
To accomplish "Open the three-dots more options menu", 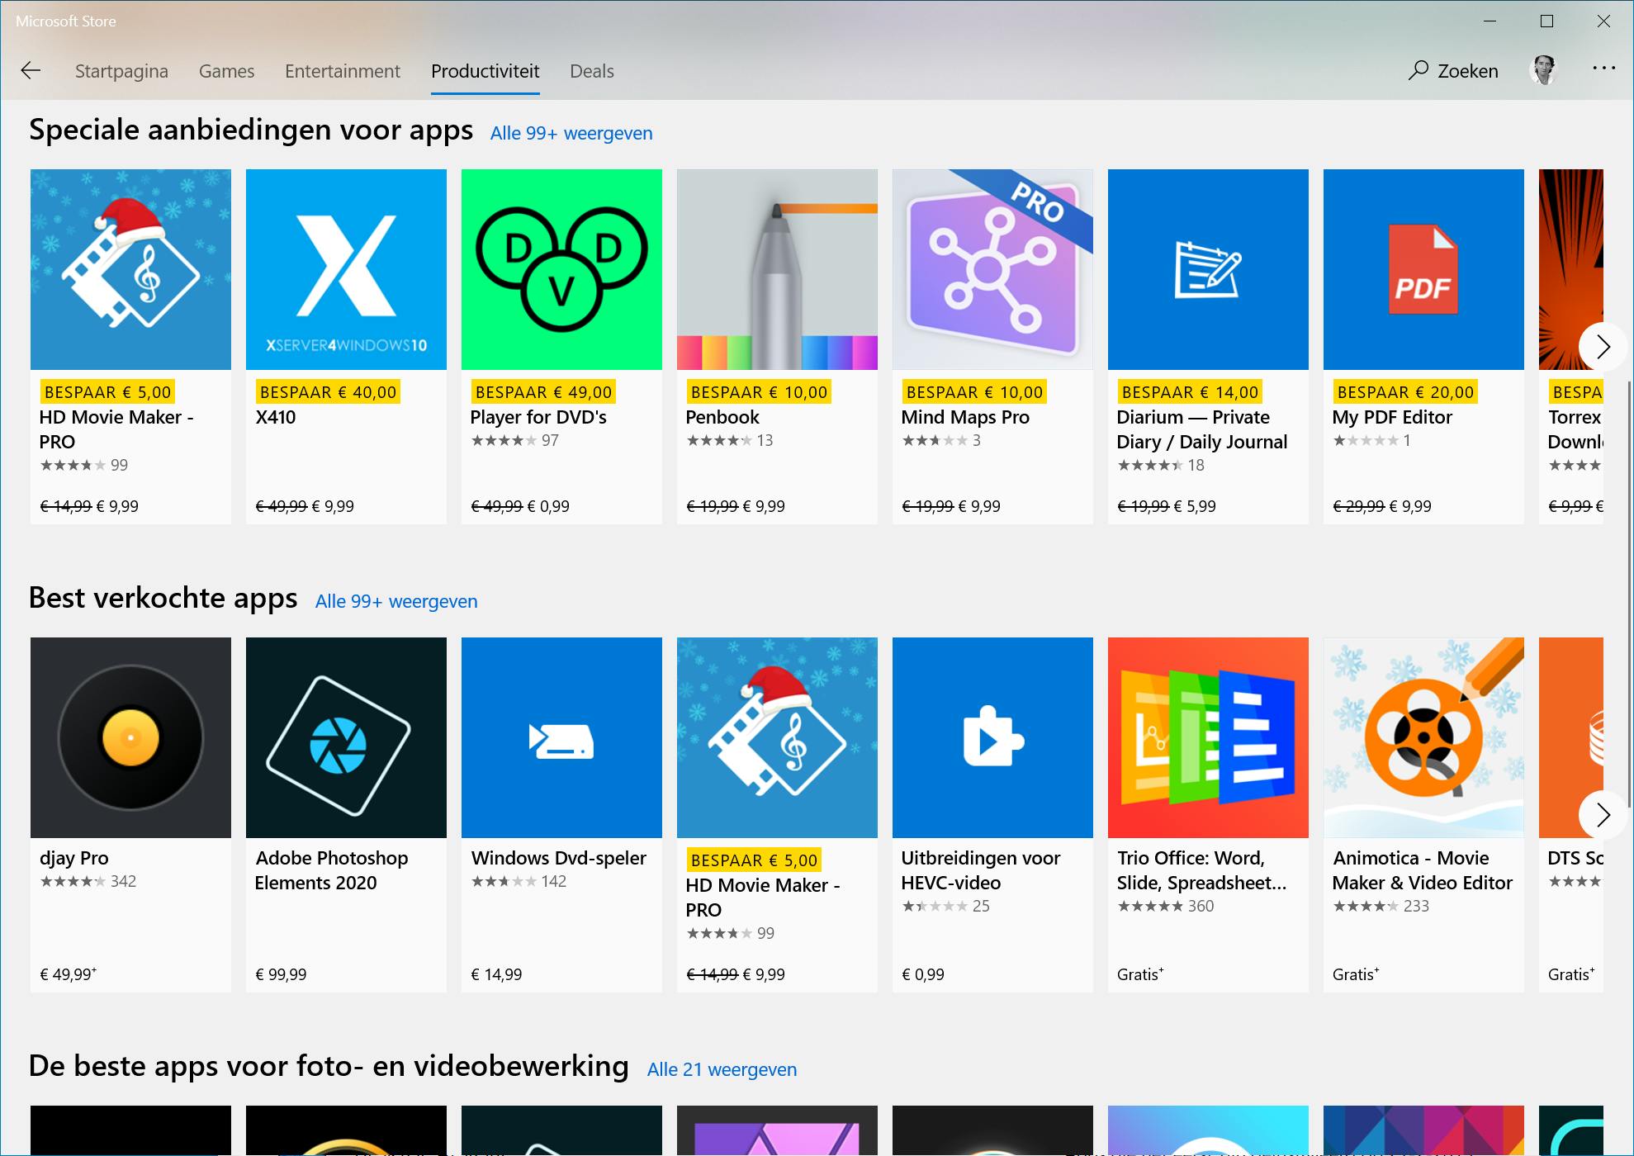I will (x=1603, y=69).
